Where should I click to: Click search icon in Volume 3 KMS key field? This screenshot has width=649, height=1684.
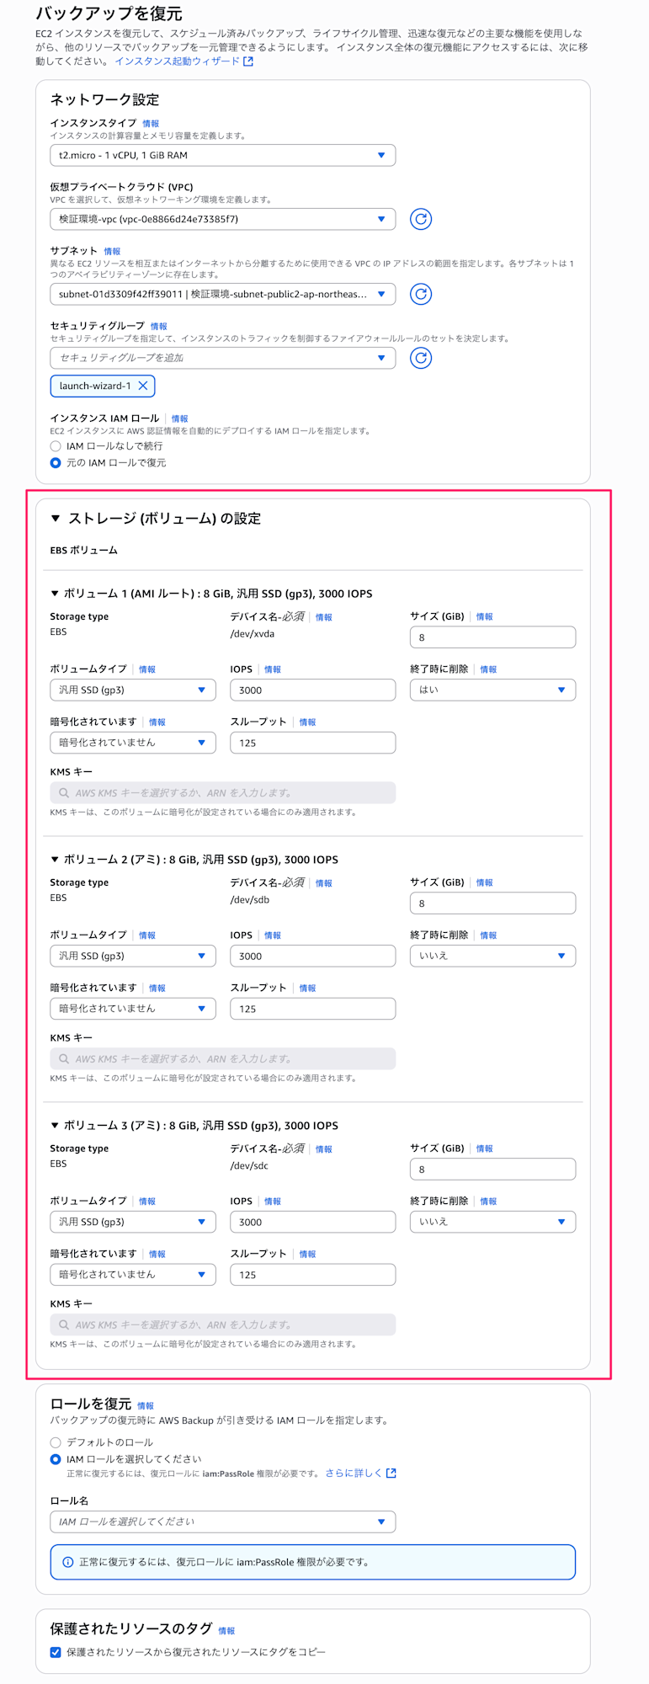tap(64, 1324)
